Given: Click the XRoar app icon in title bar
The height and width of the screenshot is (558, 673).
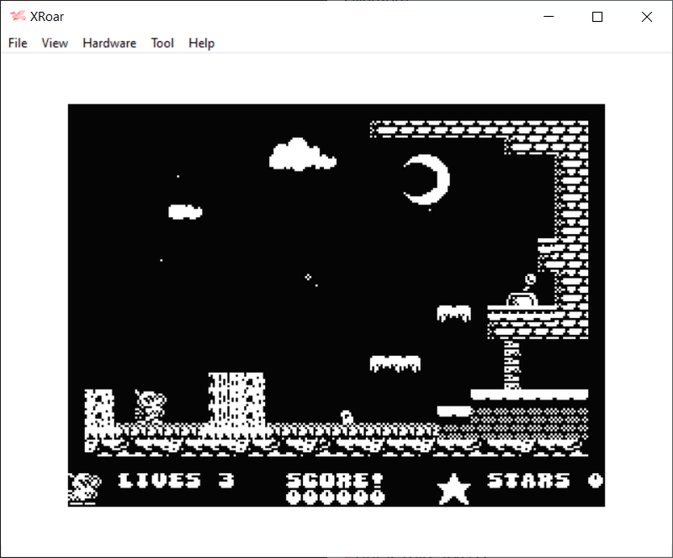Looking at the screenshot, I should coord(17,16).
